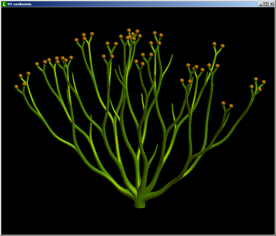Click the thick stem base of the plant
Viewport: 276px width, 236px height.
[x=140, y=204]
